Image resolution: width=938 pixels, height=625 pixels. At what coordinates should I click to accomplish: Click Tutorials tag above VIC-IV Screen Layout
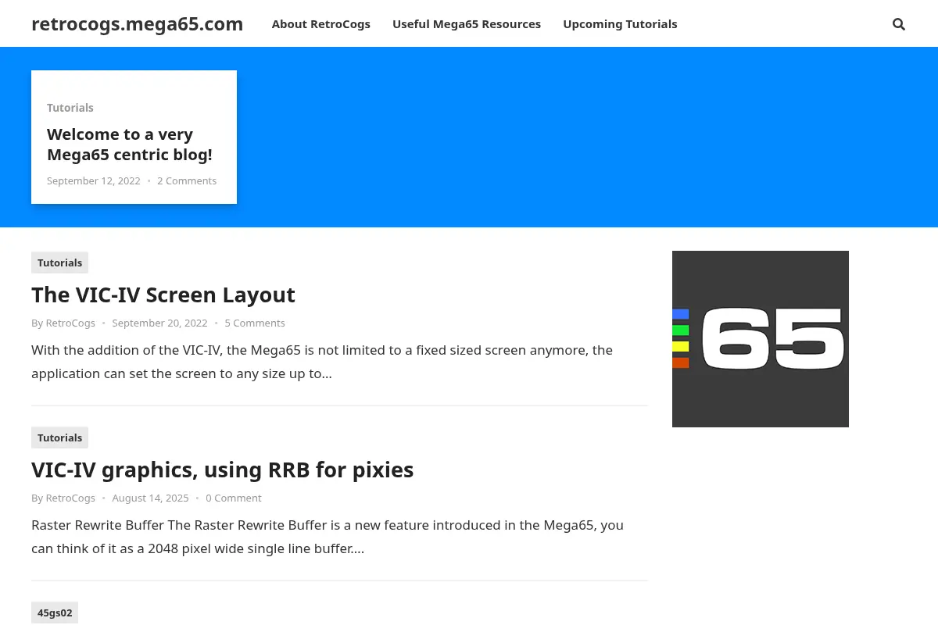[60, 262]
